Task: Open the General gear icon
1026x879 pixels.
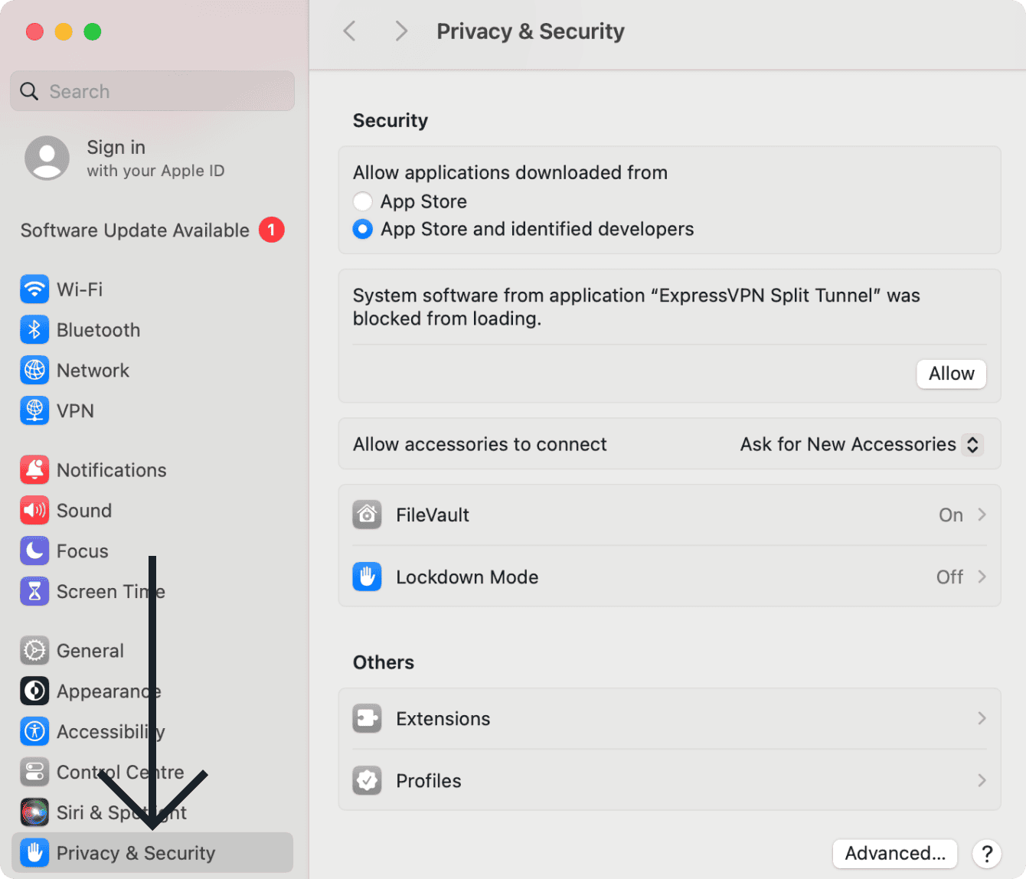Action: pos(34,651)
